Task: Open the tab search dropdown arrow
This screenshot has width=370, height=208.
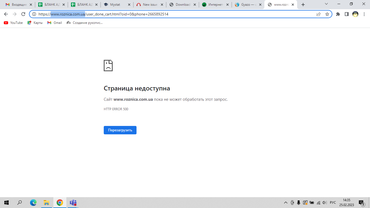Action: click(x=326, y=4)
